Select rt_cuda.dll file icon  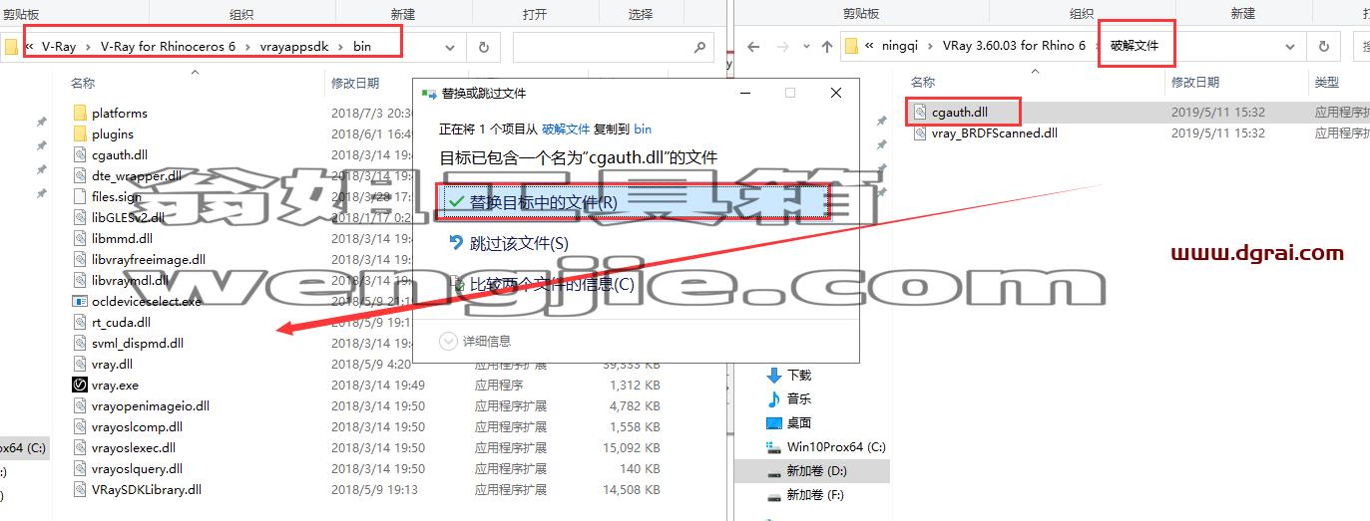[81, 323]
